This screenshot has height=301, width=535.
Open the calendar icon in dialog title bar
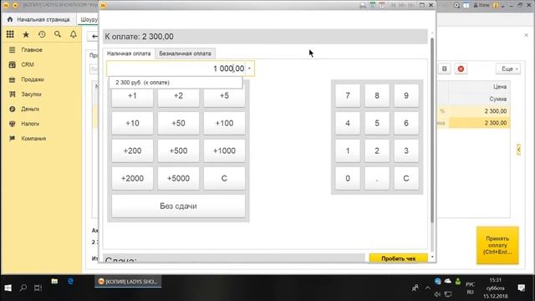point(382,5)
